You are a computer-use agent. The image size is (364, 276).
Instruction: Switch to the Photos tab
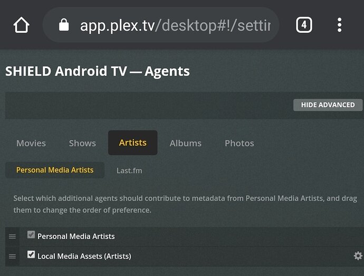[x=240, y=143]
